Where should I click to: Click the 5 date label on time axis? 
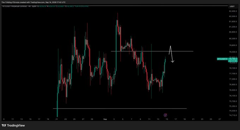(122, 119)
